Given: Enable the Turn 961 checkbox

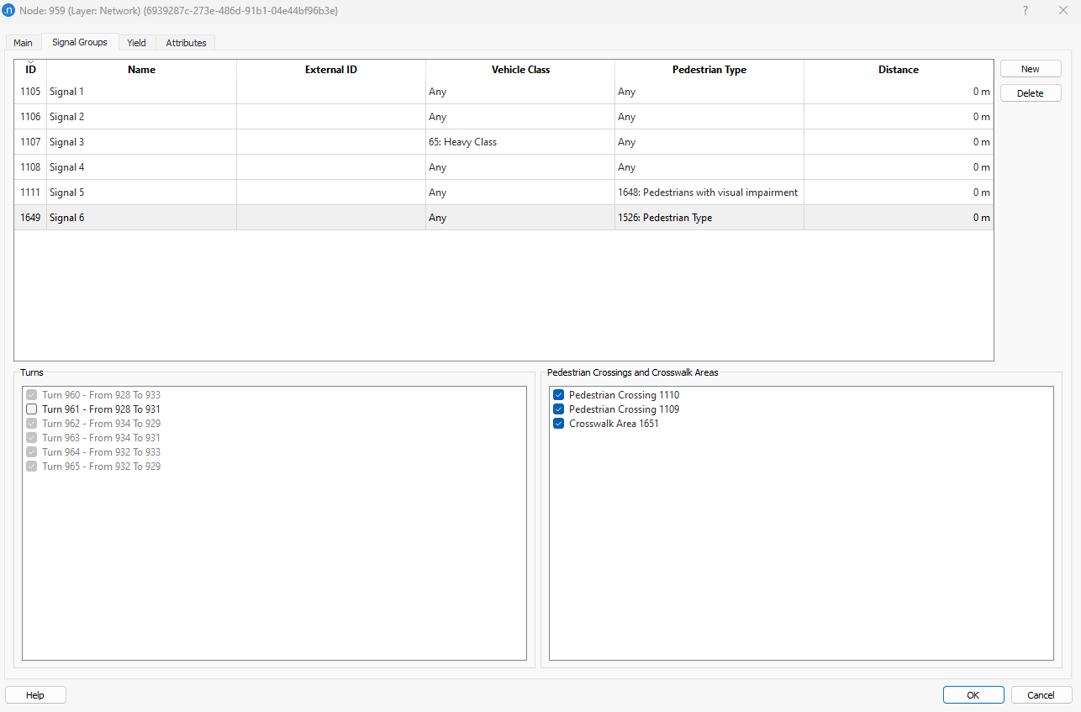Looking at the screenshot, I should coord(32,409).
